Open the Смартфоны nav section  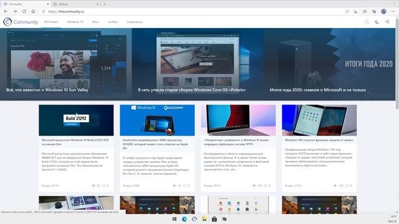pyautogui.click(x=135, y=22)
